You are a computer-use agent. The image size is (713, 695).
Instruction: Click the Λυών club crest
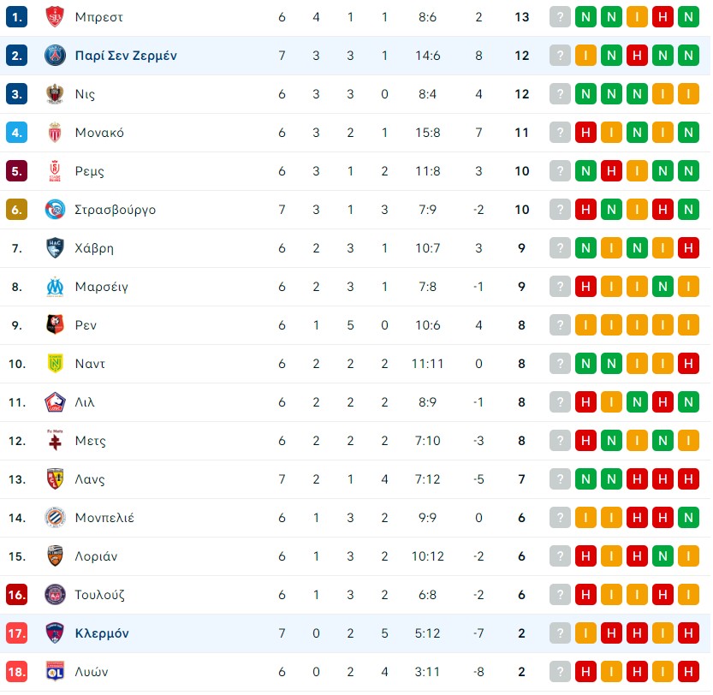click(55, 672)
